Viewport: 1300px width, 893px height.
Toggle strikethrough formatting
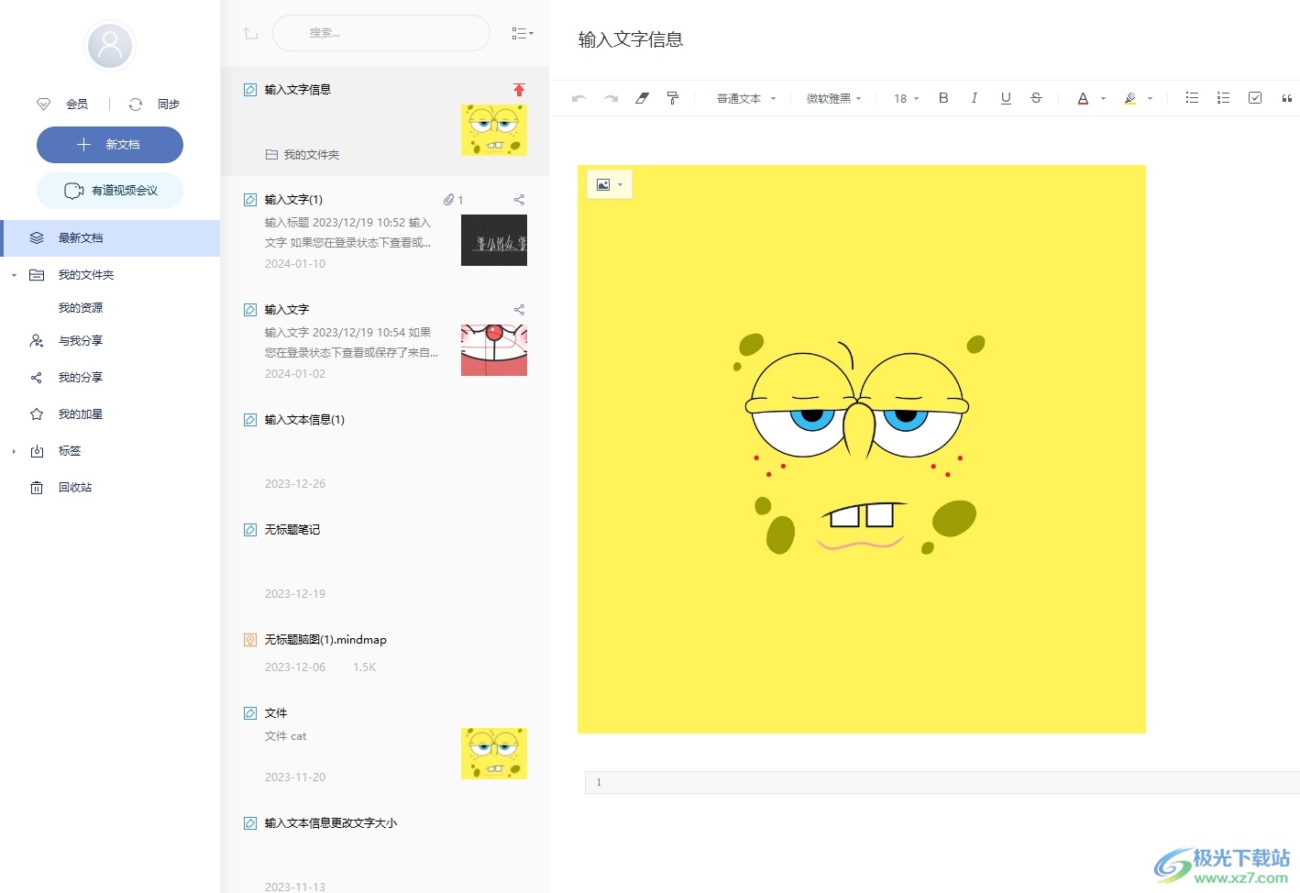pyautogui.click(x=1036, y=98)
